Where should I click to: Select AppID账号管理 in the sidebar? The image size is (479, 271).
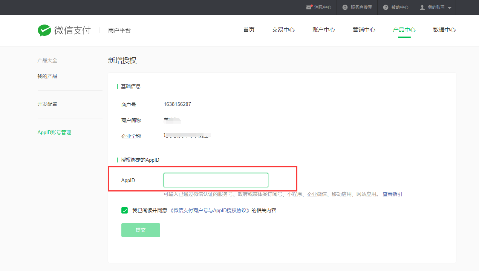tap(54, 132)
